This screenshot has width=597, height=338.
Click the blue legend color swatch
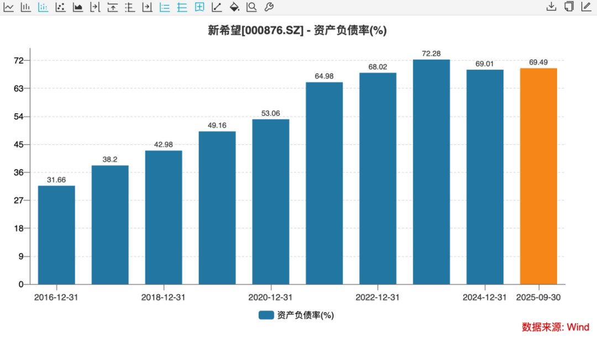pyautogui.click(x=266, y=315)
